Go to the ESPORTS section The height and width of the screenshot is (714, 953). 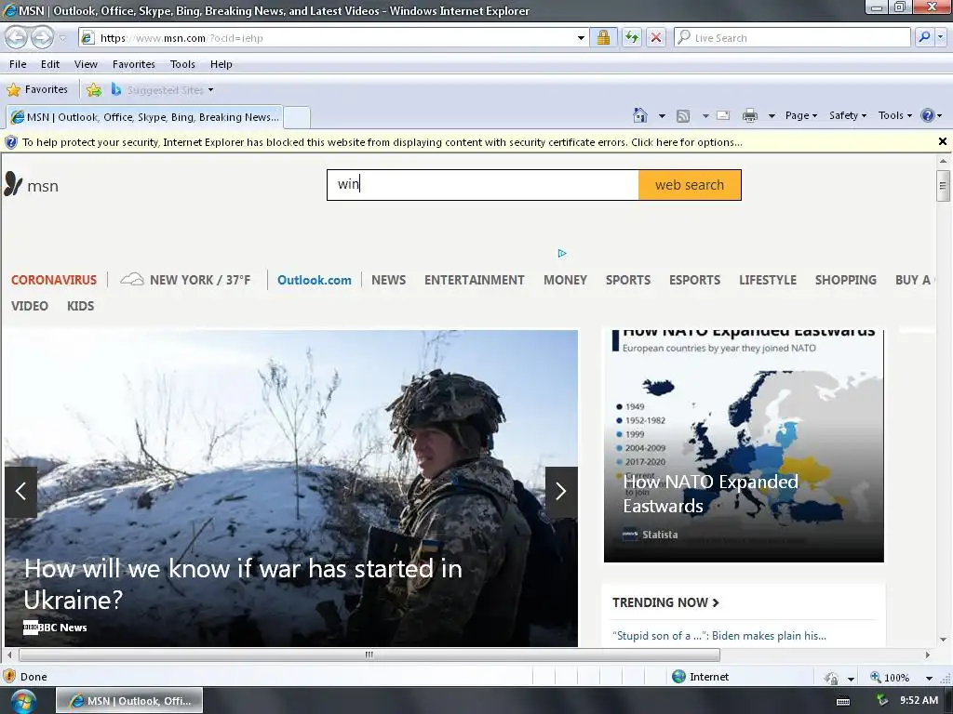[694, 280]
